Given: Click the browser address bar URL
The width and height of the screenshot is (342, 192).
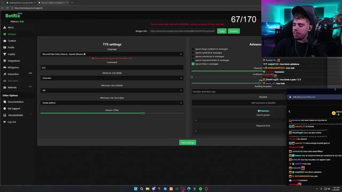Looking at the screenshot, I should point(29,8).
